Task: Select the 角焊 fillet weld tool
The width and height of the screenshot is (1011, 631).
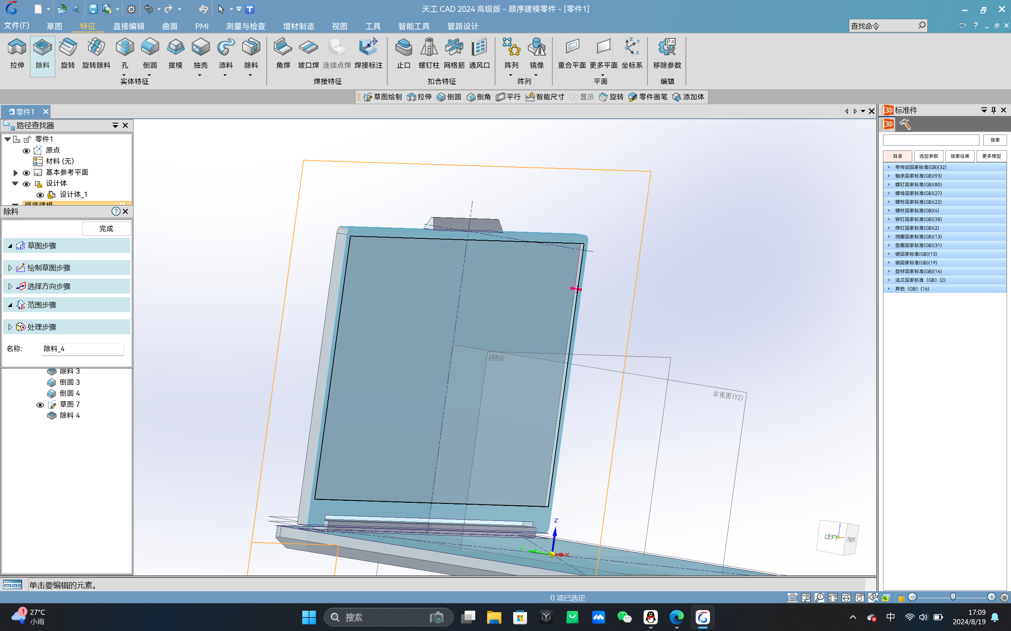Action: click(x=283, y=53)
